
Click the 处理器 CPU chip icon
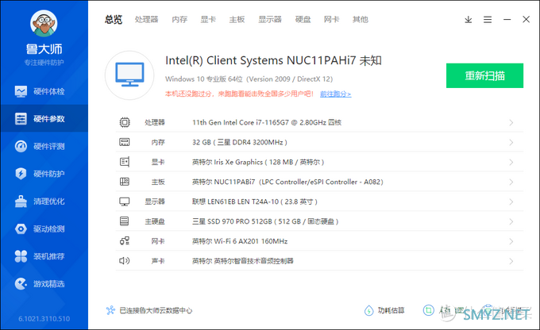pos(125,122)
